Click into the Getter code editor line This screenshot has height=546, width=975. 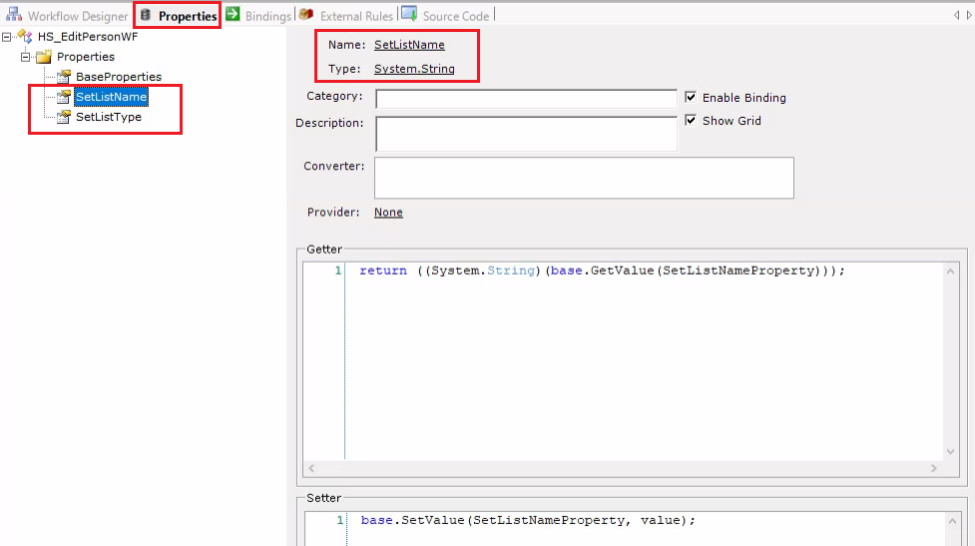coord(602,271)
